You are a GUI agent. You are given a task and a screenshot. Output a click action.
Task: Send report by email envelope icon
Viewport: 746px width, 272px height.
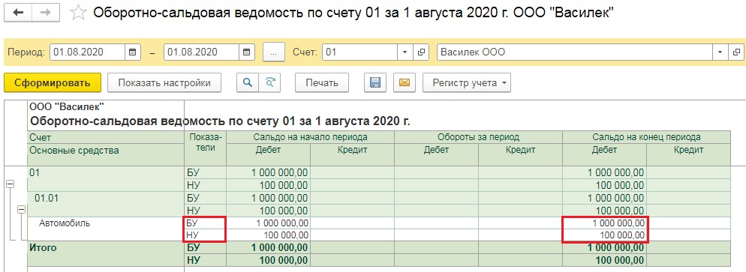405,82
